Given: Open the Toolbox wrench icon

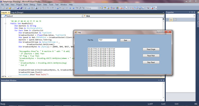Looking at the screenshot, I should 114,8.
